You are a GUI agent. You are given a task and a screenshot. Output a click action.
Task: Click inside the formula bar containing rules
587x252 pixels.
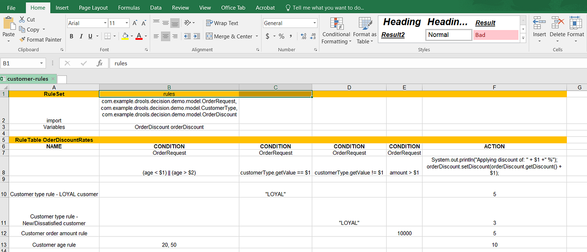347,63
